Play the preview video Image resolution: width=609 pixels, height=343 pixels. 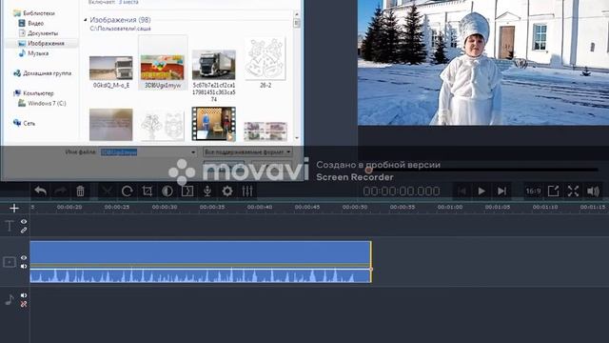481,191
